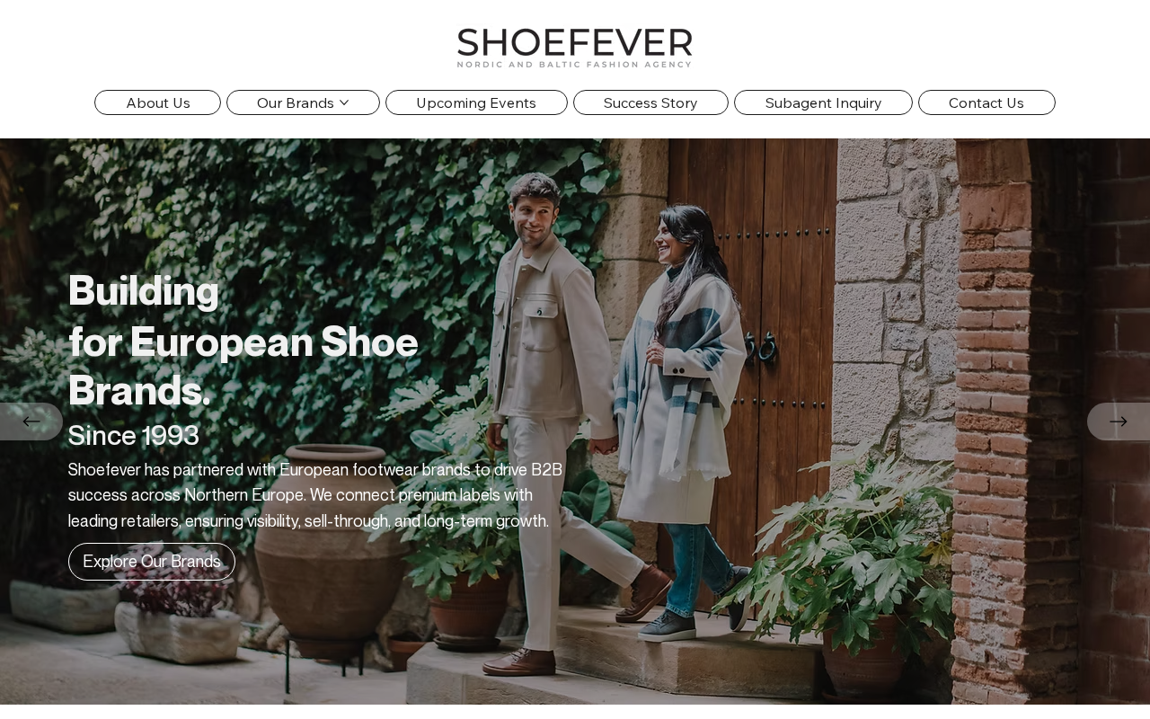The height and width of the screenshot is (719, 1150).
Task: Click the Nordic and Baltic Fashion Agency tagline
Action: [575, 65]
